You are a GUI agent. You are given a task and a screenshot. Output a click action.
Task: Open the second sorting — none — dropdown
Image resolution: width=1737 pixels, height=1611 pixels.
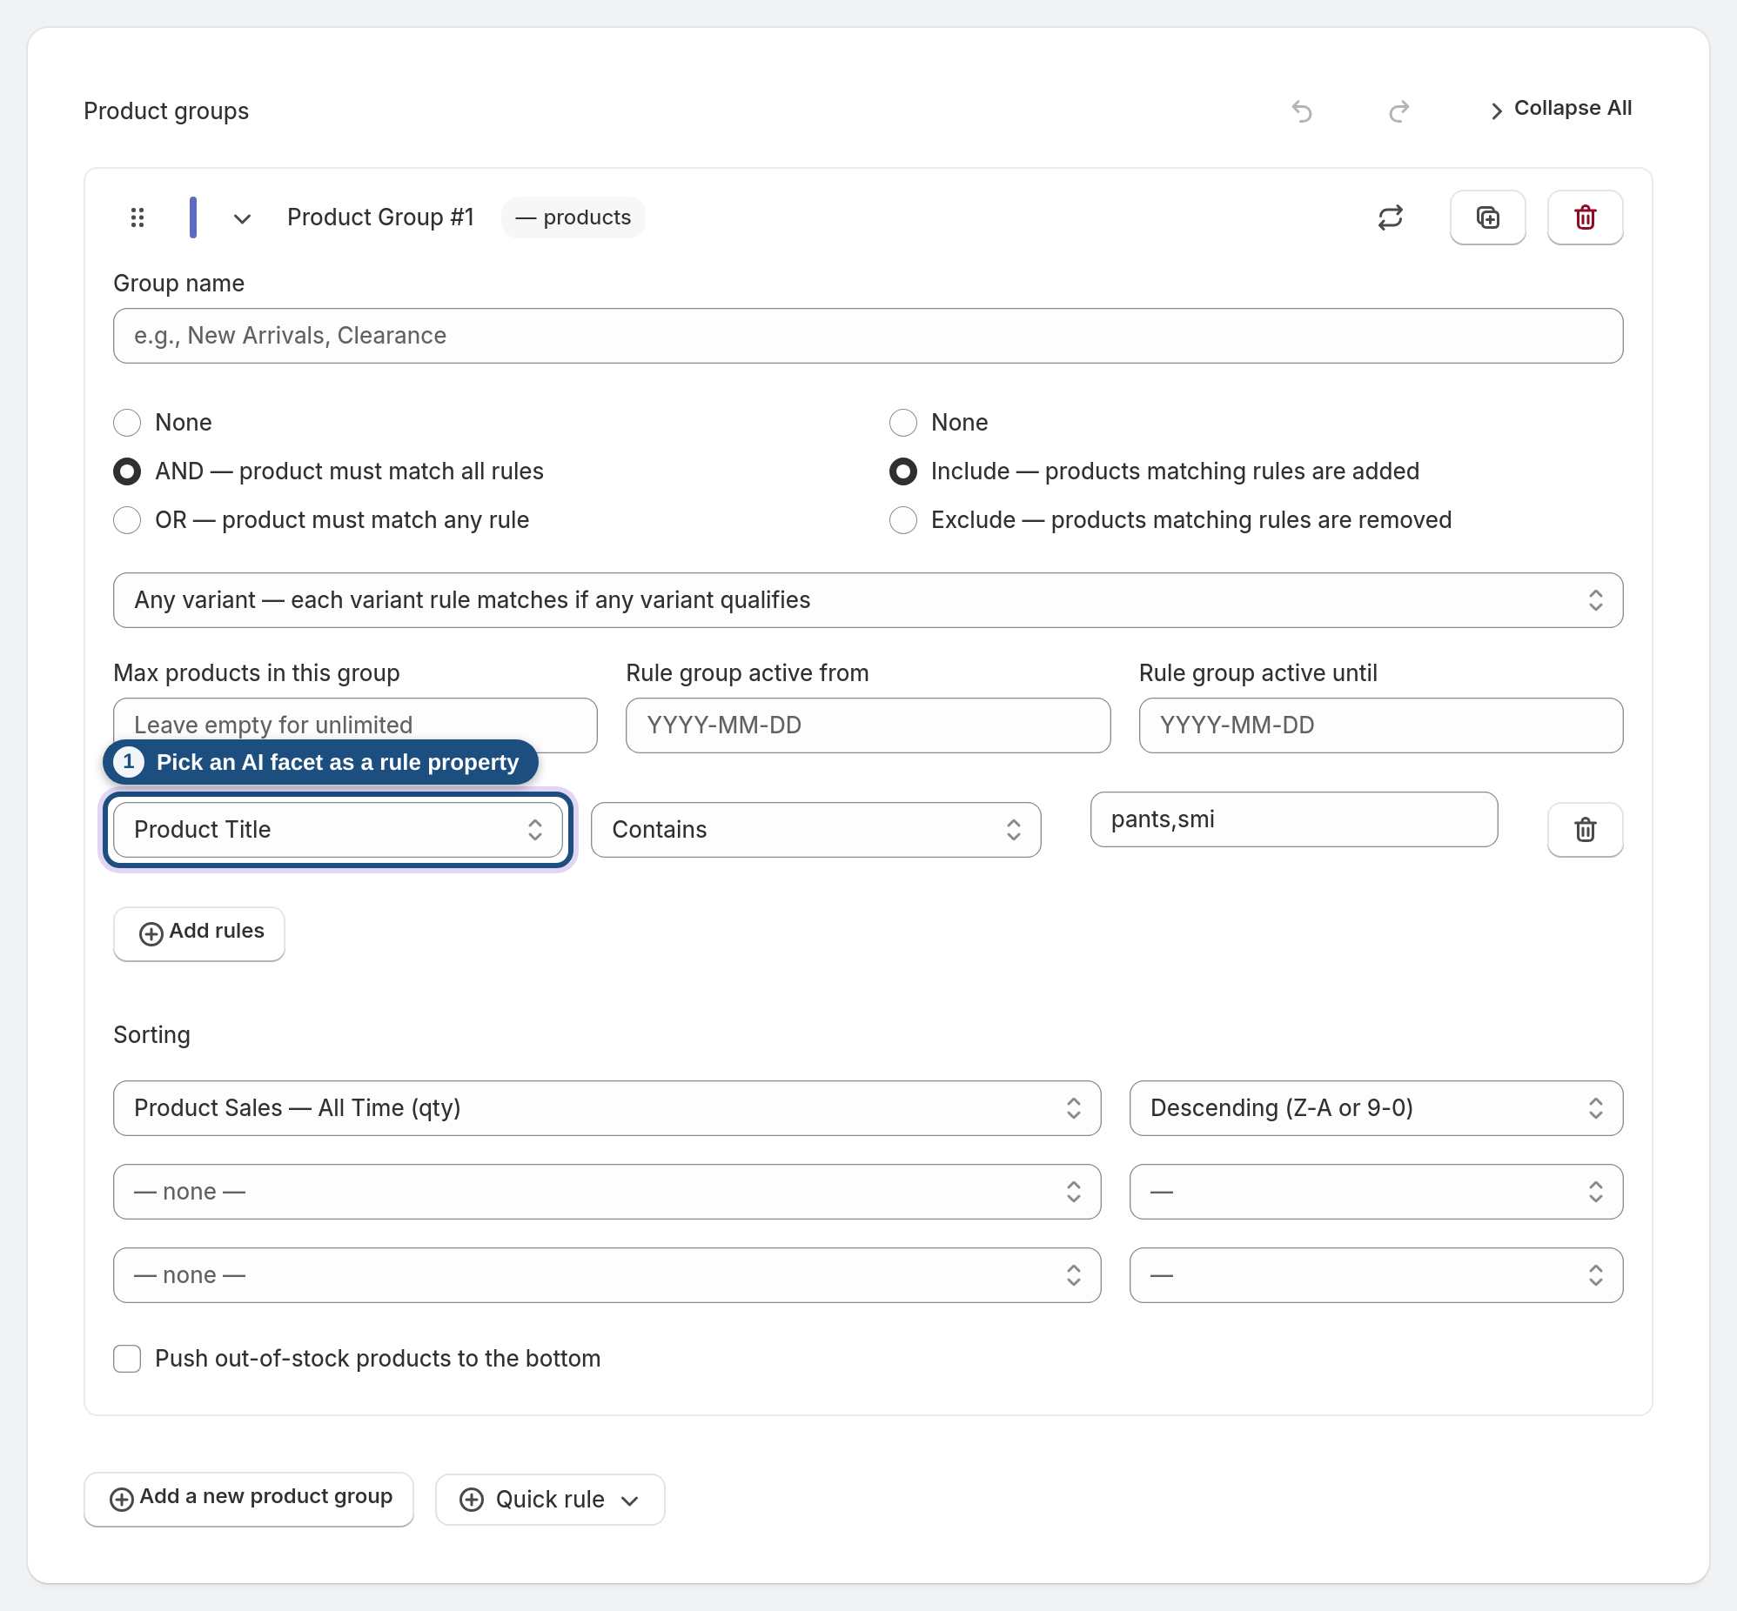pos(607,1192)
